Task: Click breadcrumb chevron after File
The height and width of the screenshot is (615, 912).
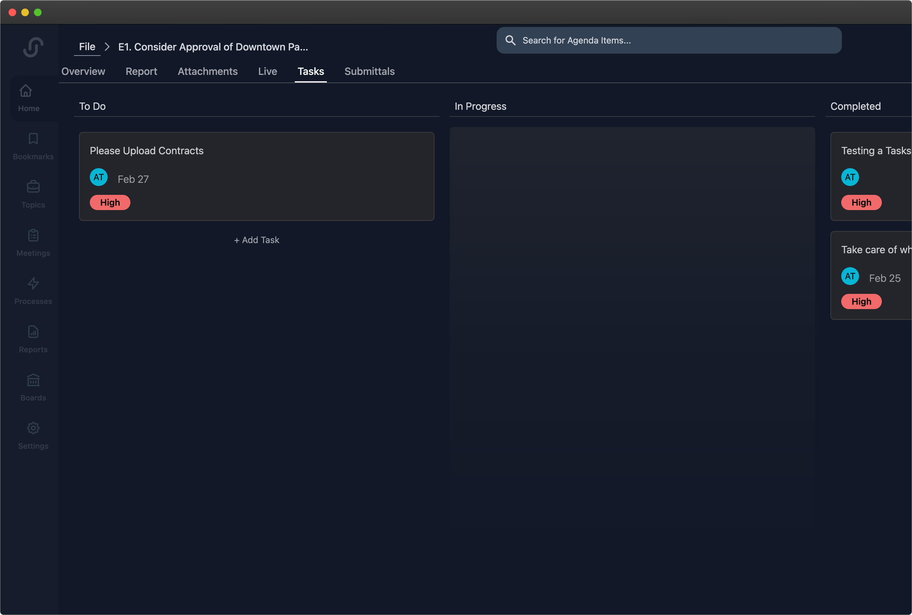Action: (107, 47)
